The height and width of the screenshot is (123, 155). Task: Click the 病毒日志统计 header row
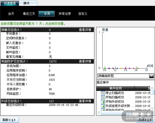point(47,30)
